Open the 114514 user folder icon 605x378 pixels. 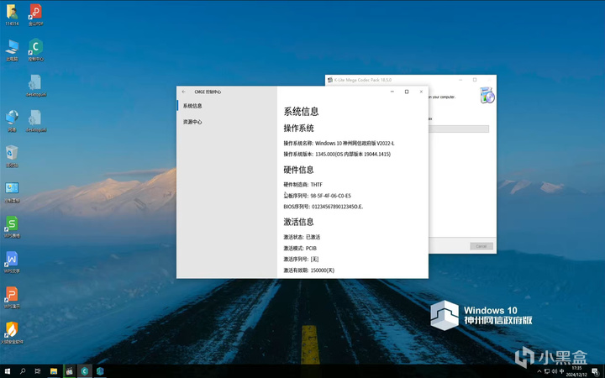(12, 15)
